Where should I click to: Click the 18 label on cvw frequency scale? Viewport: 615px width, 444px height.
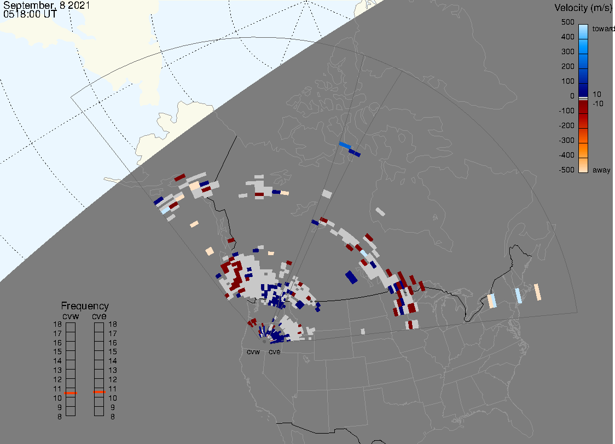click(x=57, y=324)
